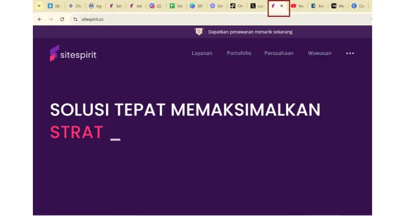Select 'SOLUSI TEPAT MEMAKSIMALKAN' headline text

point(185,110)
